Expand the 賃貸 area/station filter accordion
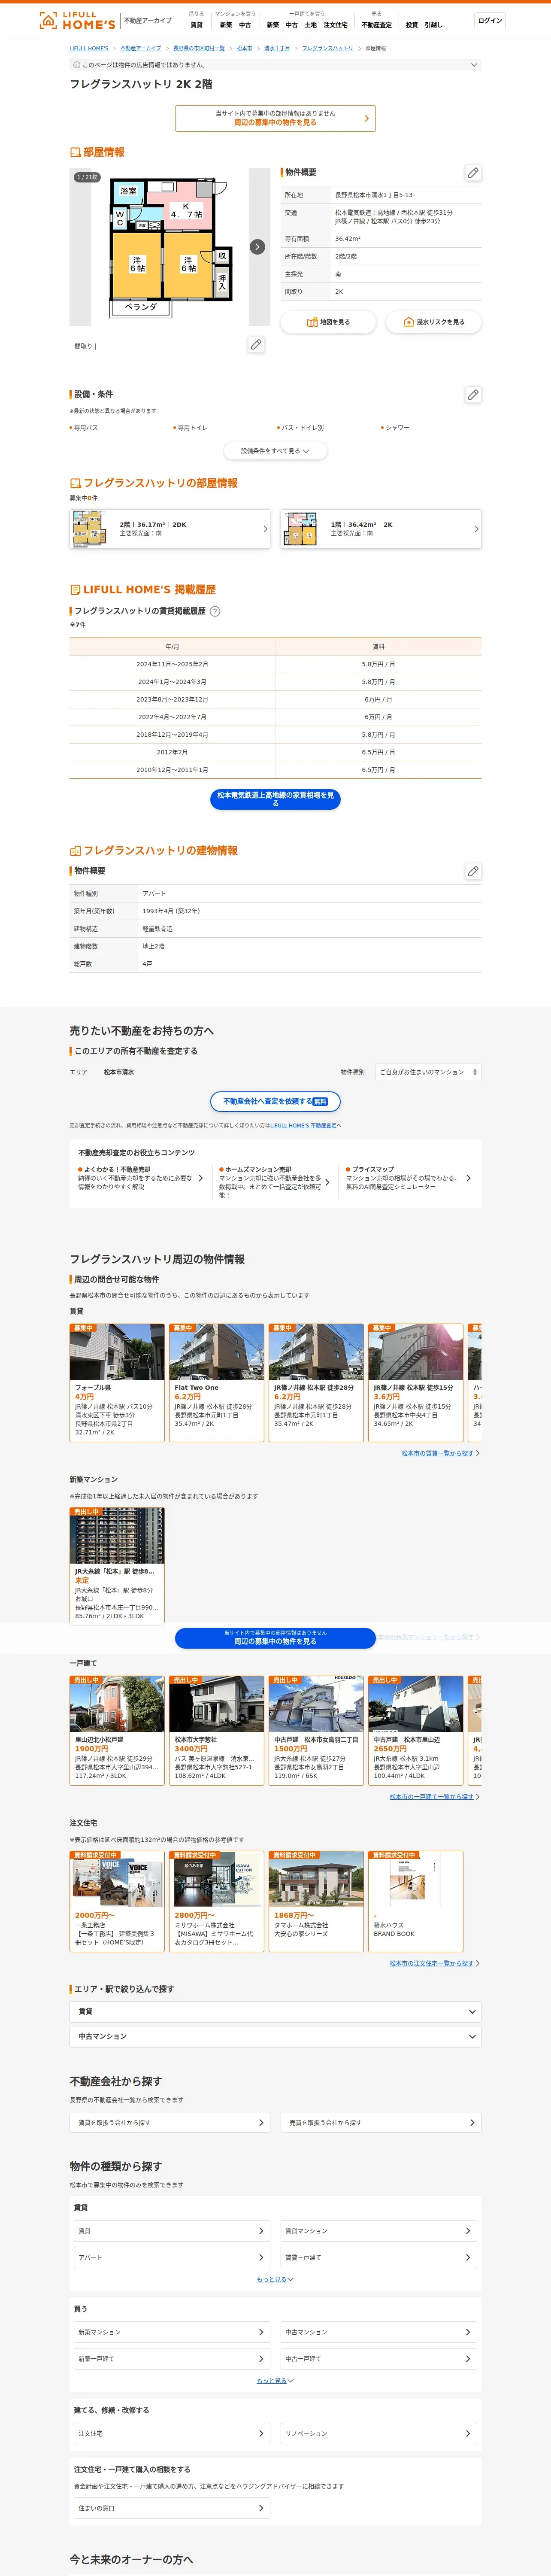551x2576 pixels. 275,2011
